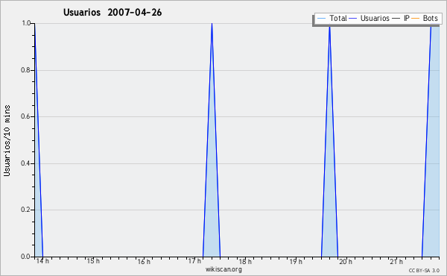This screenshot has width=447, height=276.
Task: Click the '0.6' y-axis value
Action: (25, 116)
